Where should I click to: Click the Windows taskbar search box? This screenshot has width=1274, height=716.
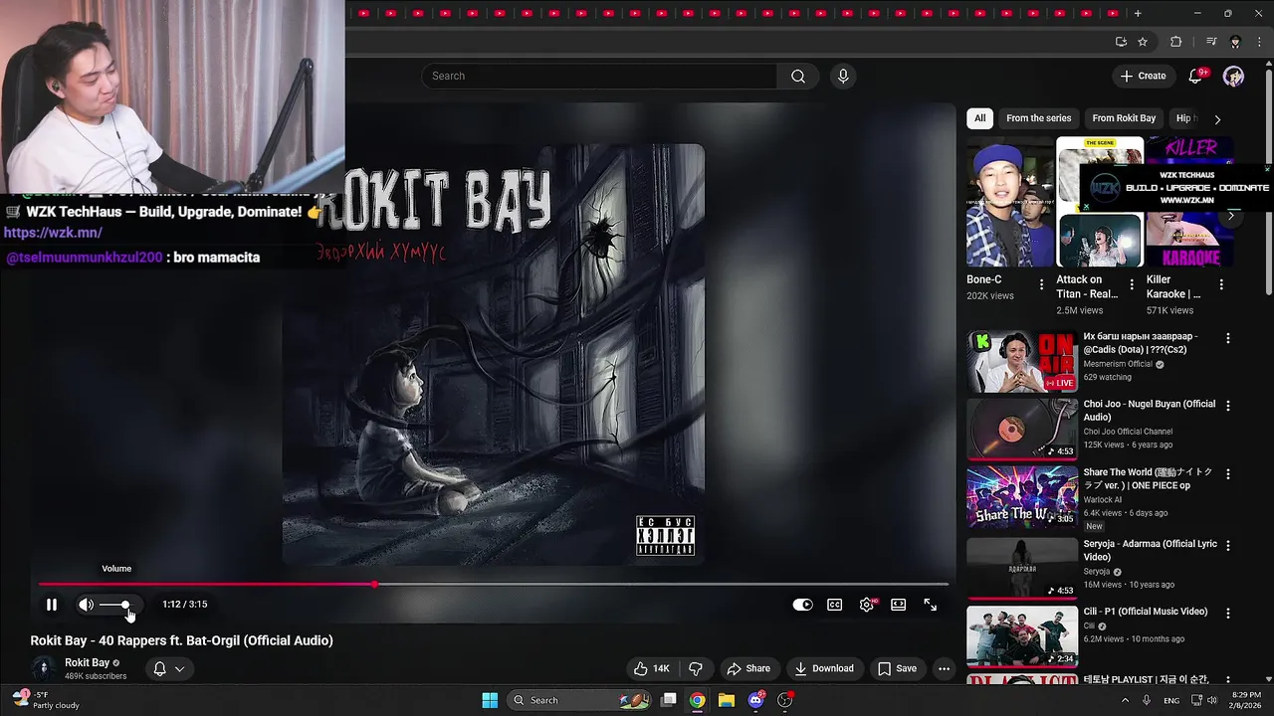click(578, 700)
